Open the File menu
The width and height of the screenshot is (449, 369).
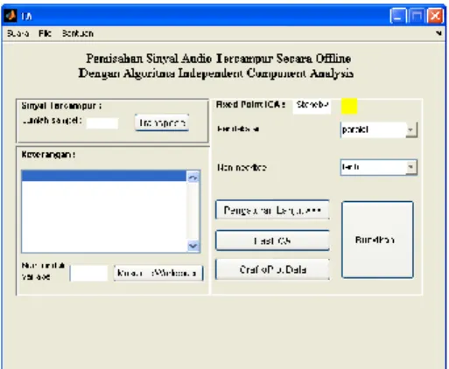45,33
